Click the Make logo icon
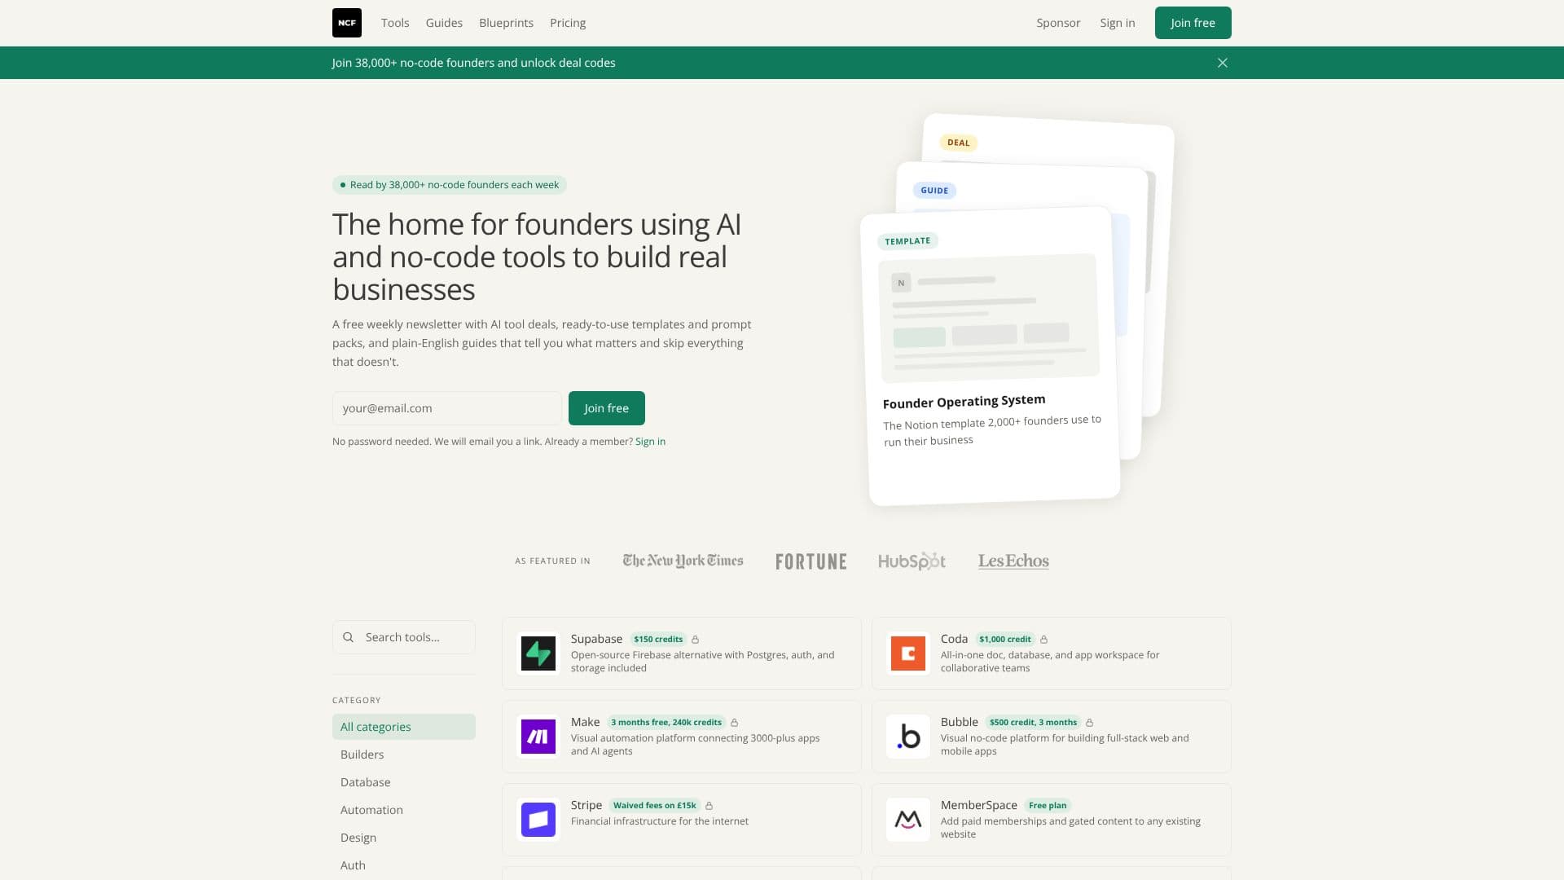Image resolution: width=1564 pixels, height=880 pixels. 538,737
